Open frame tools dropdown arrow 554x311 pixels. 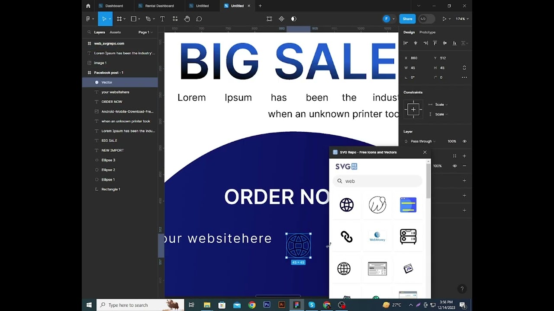point(125,19)
